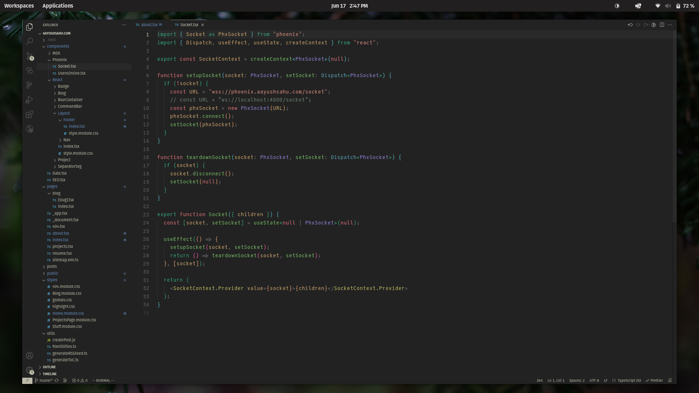The image size is (699, 393).
Task: Click split editor right icon
Action: tap(662, 25)
